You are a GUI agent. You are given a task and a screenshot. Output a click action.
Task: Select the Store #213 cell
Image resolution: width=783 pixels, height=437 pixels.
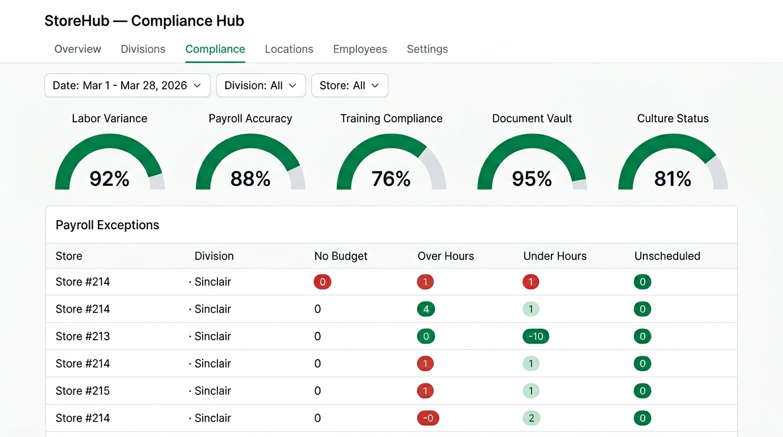tap(83, 336)
